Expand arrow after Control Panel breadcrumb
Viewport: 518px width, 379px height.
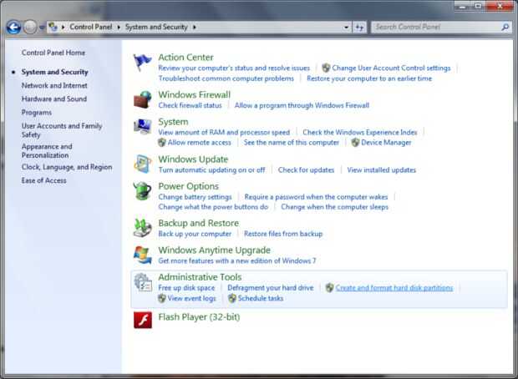tap(119, 27)
